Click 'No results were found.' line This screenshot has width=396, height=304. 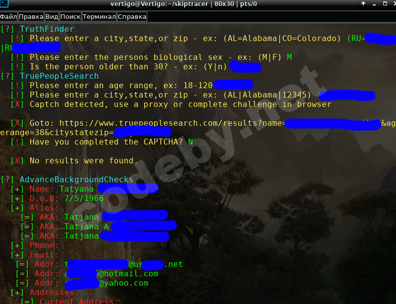[x=74, y=161]
